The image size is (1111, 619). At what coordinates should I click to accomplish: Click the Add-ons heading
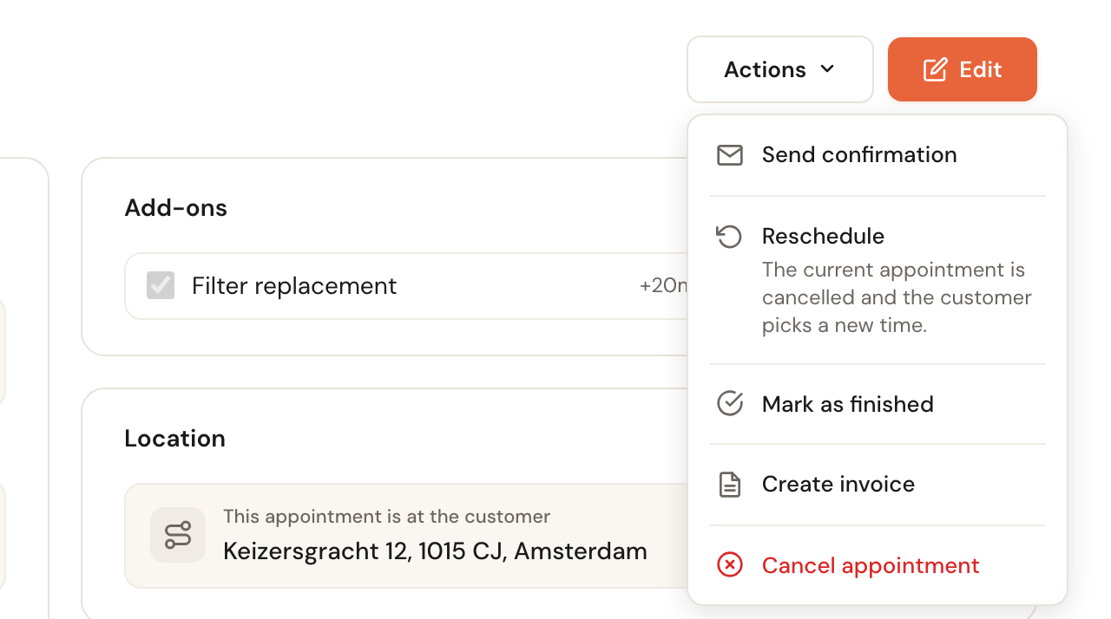(176, 208)
